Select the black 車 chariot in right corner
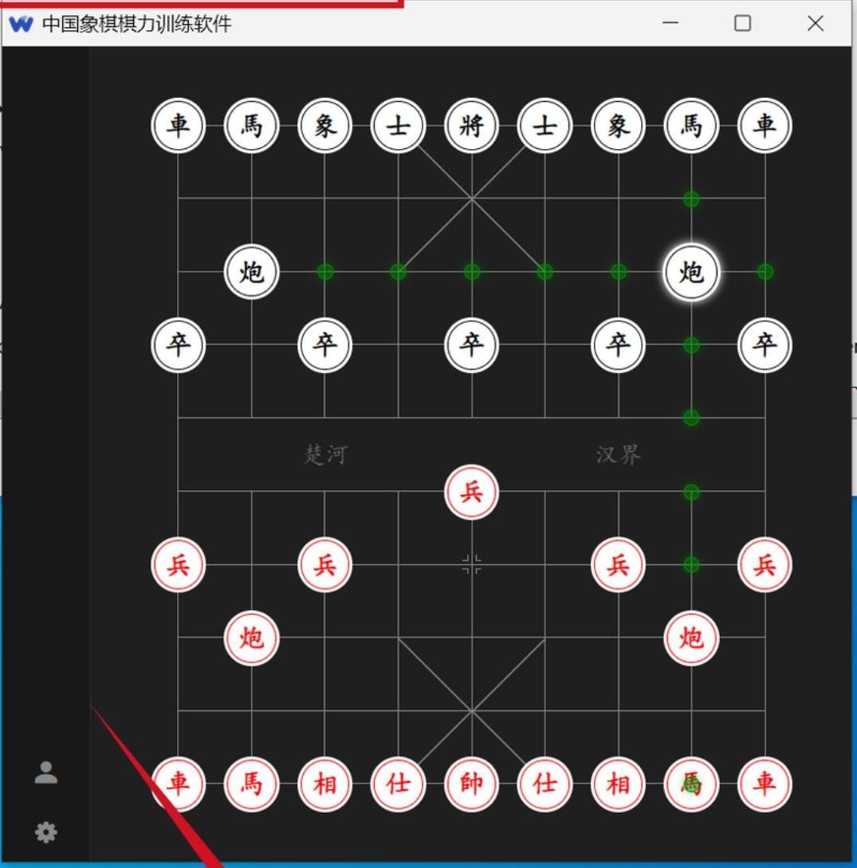The image size is (857, 868). tap(765, 126)
